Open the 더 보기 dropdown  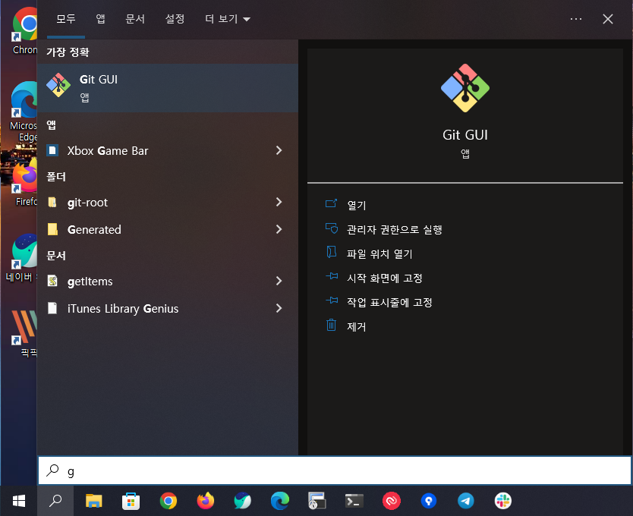coord(227,19)
